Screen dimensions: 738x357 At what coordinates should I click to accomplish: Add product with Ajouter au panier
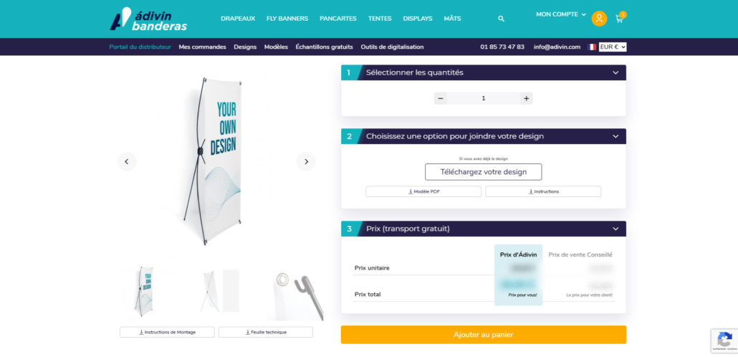tap(484, 335)
